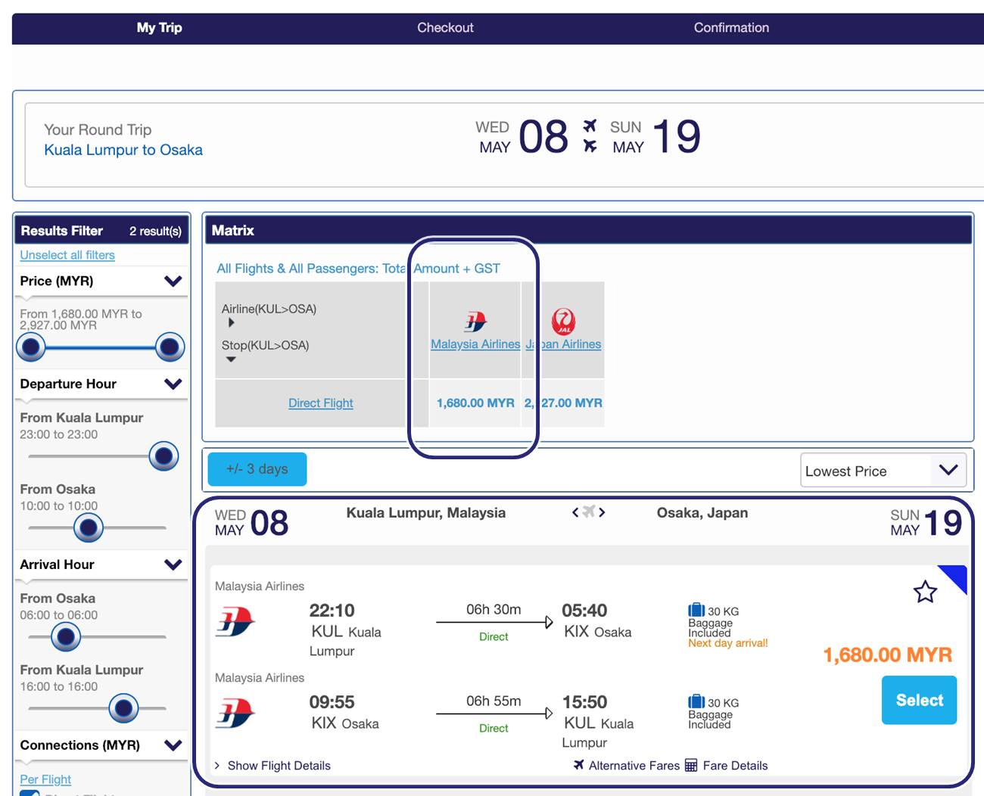Image resolution: width=984 pixels, height=796 pixels.
Task: Click the 06h 55m duration text
Action: click(x=494, y=701)
